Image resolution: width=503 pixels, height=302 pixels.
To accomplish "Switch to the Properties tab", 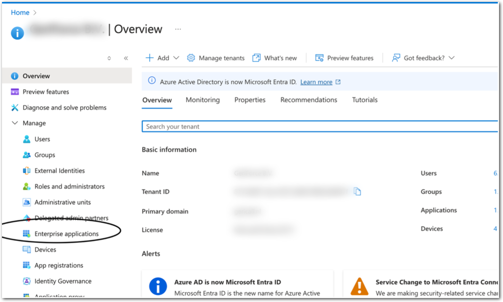I will coord(250,100).
